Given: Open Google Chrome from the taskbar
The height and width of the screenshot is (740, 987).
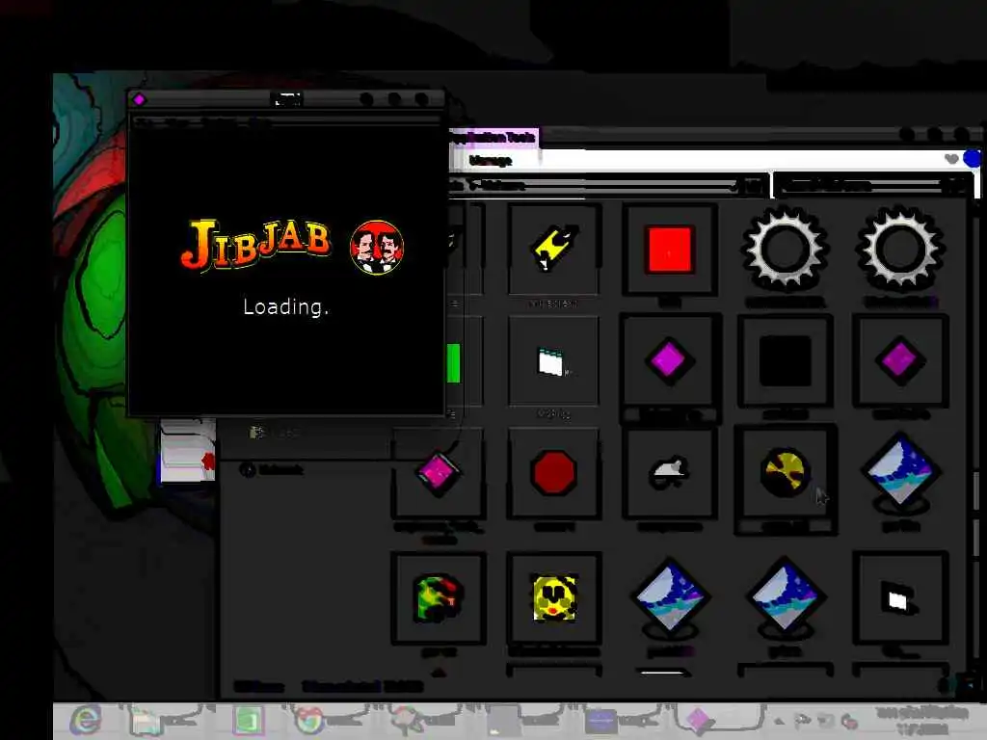Looking at the screenshot, I should (x=309, y=720).
